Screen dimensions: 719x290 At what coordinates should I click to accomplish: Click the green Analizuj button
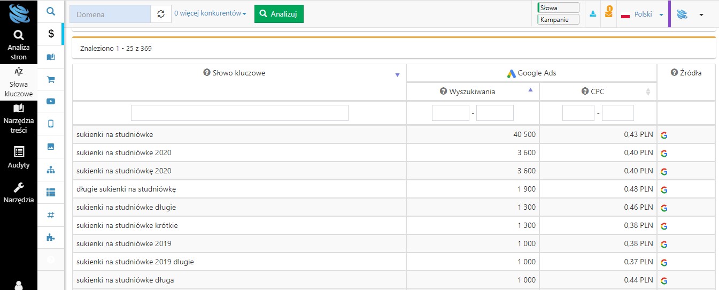pyautogui.click(x=279, y=14)
